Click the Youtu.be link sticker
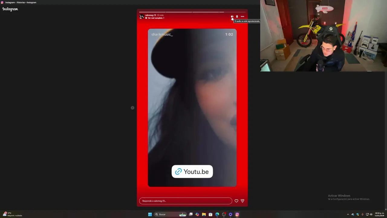This screenshot has height=218, width=387. pyautogui.click(x=192, y=172)
